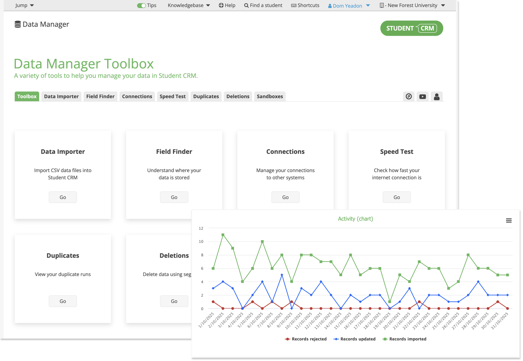
Task: Open keyboard Shortcuts
Action: click(305, 5)
